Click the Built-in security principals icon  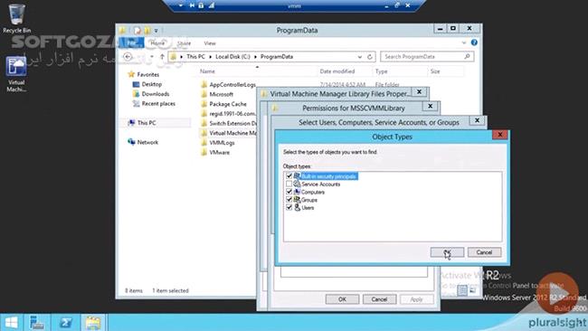click(x=297, y=175)
